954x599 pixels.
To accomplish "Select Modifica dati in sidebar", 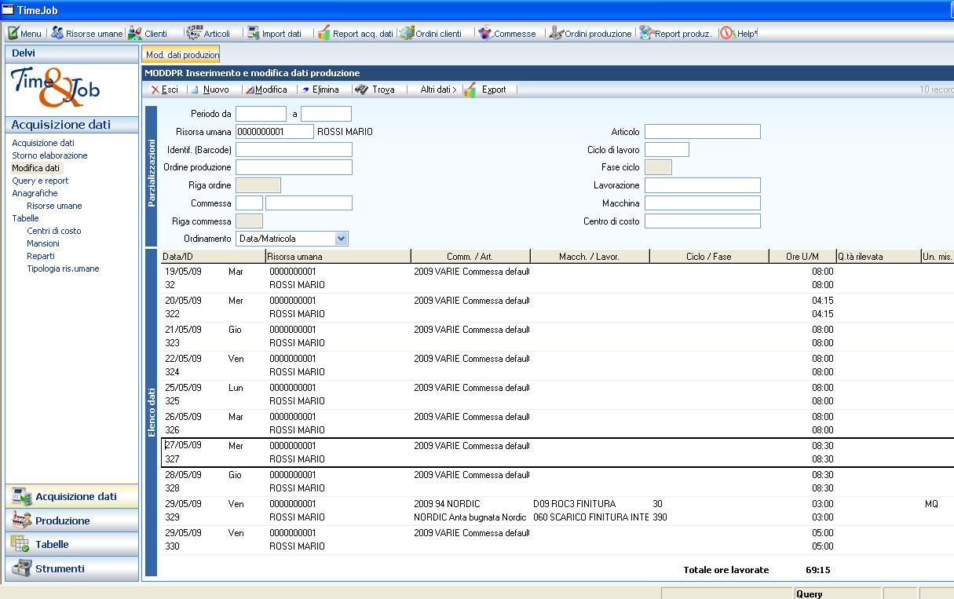I will (x=35, y=168).
